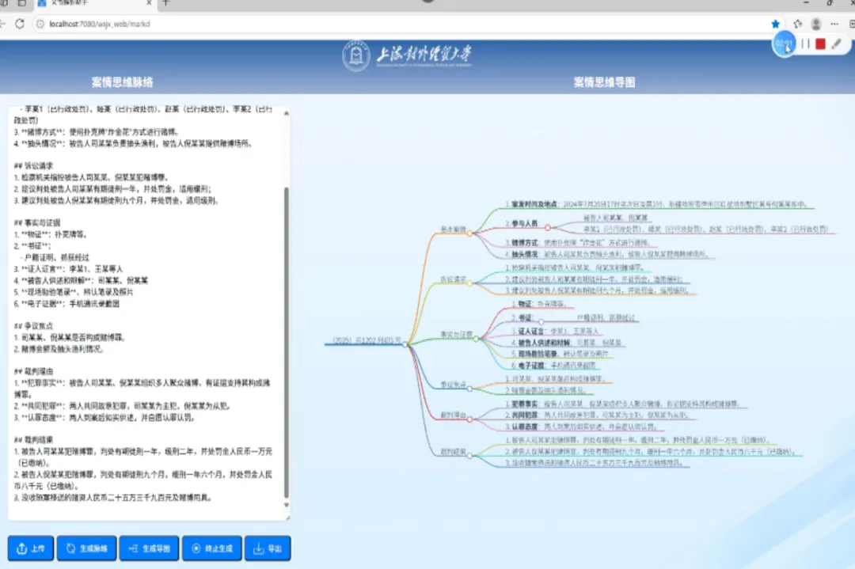Focus the localhost address bar
855x569 pixels.
click(x=404, y=24)
